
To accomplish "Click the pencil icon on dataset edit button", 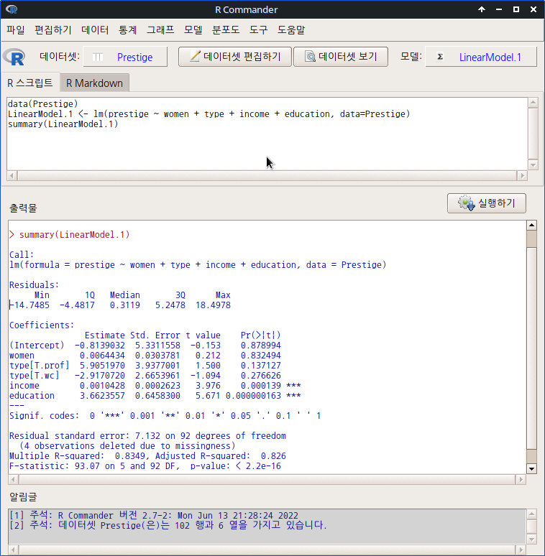I will coord(195,56).
